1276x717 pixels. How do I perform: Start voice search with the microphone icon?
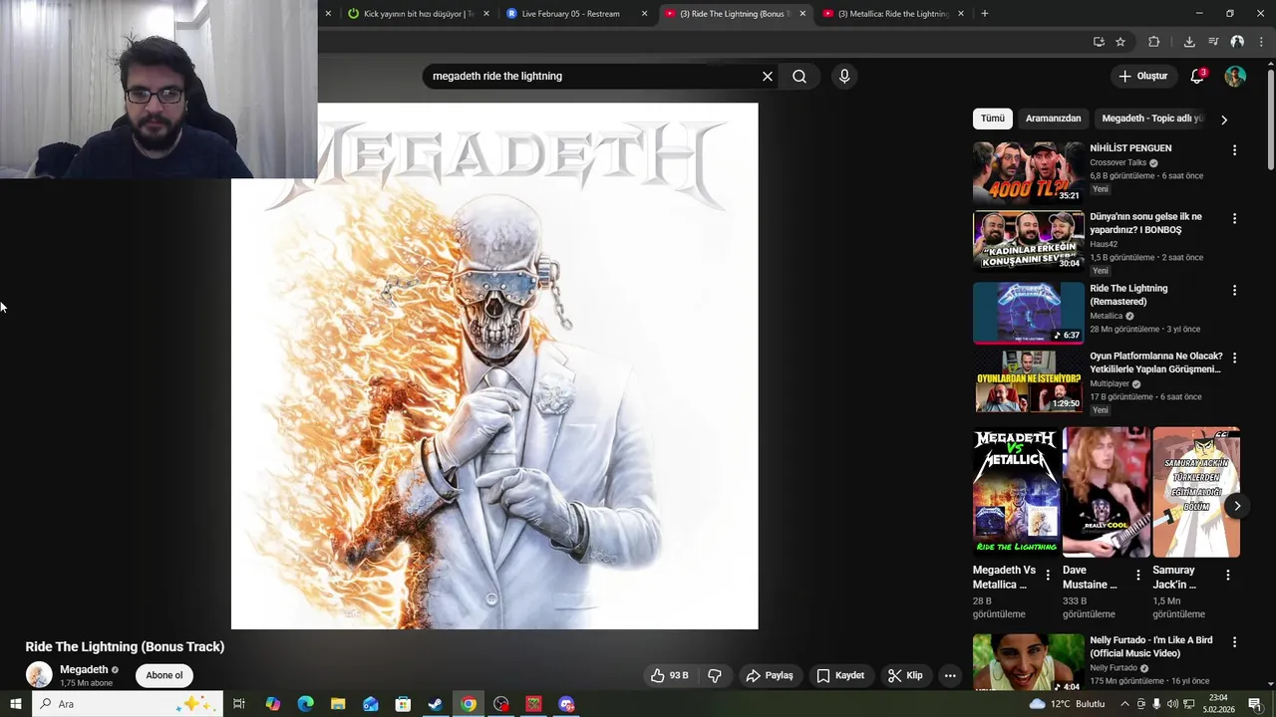[844, 76]
